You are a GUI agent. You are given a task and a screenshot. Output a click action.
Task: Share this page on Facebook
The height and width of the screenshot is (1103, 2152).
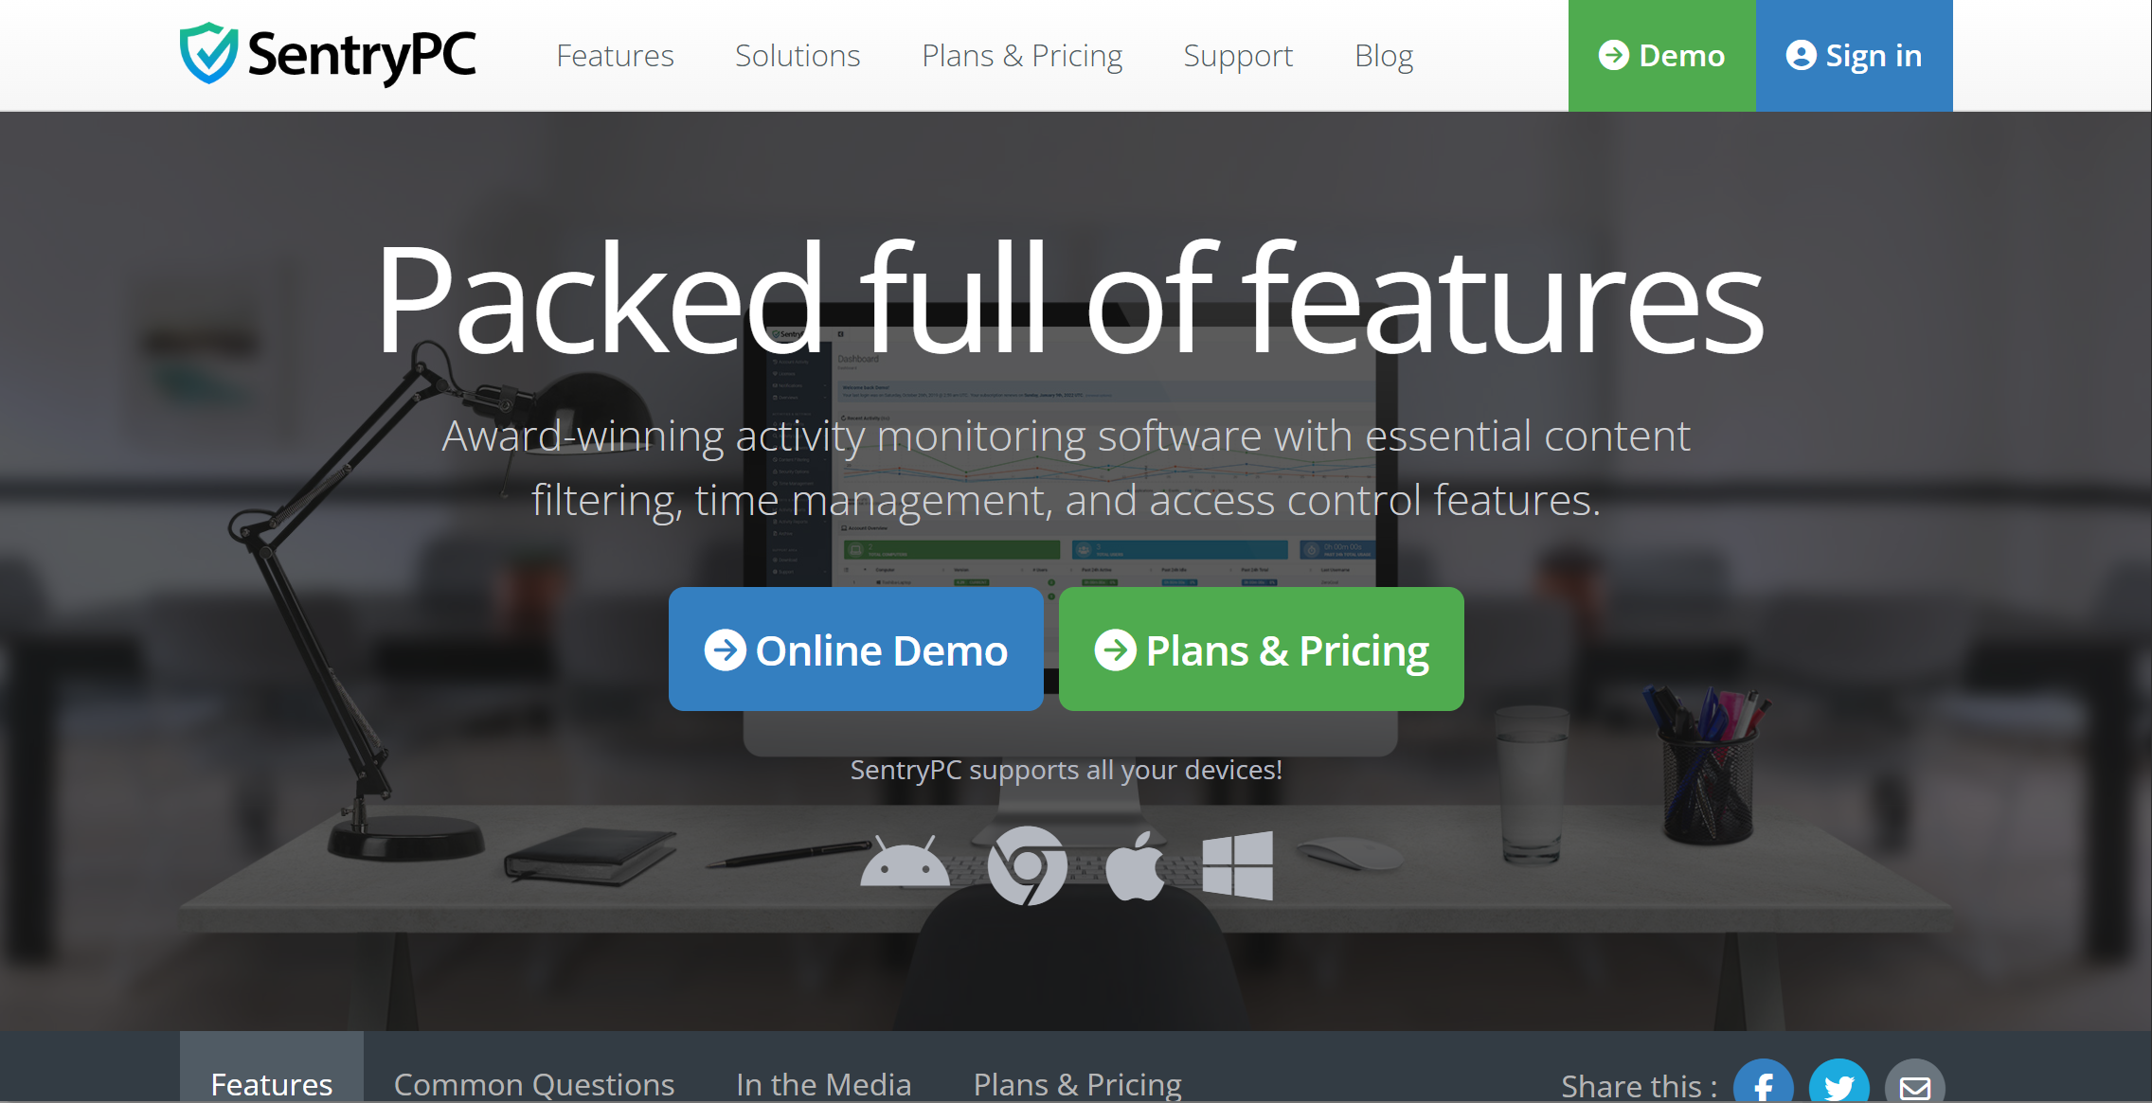pyautogui.click(x=1764, y=1084)
